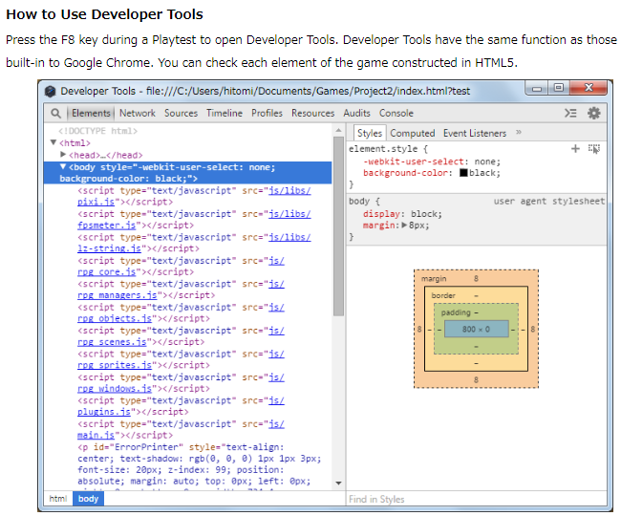Open the DevTools settings gear
This screenshot has height=516, width=621.
[x=594, y=113]
